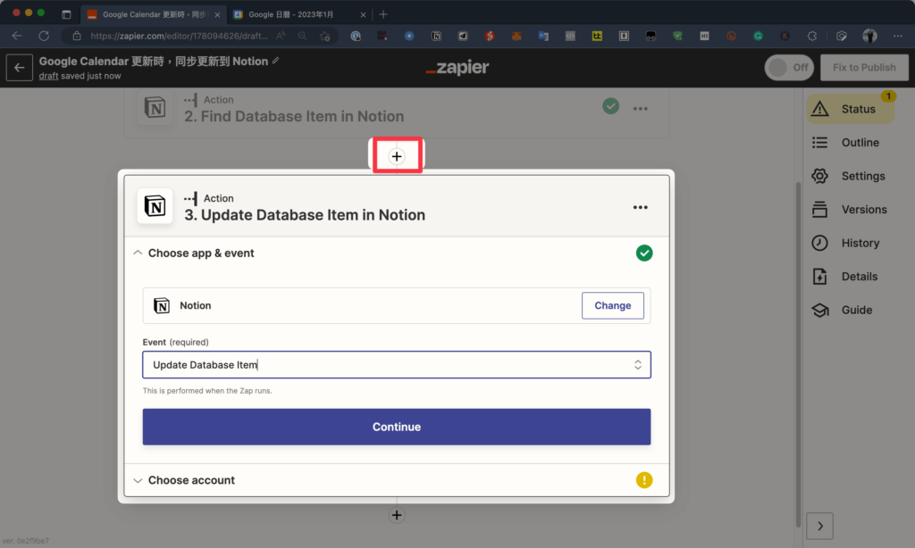
Task: Collapse the Choose app & event section
Action: coord(138,253)
